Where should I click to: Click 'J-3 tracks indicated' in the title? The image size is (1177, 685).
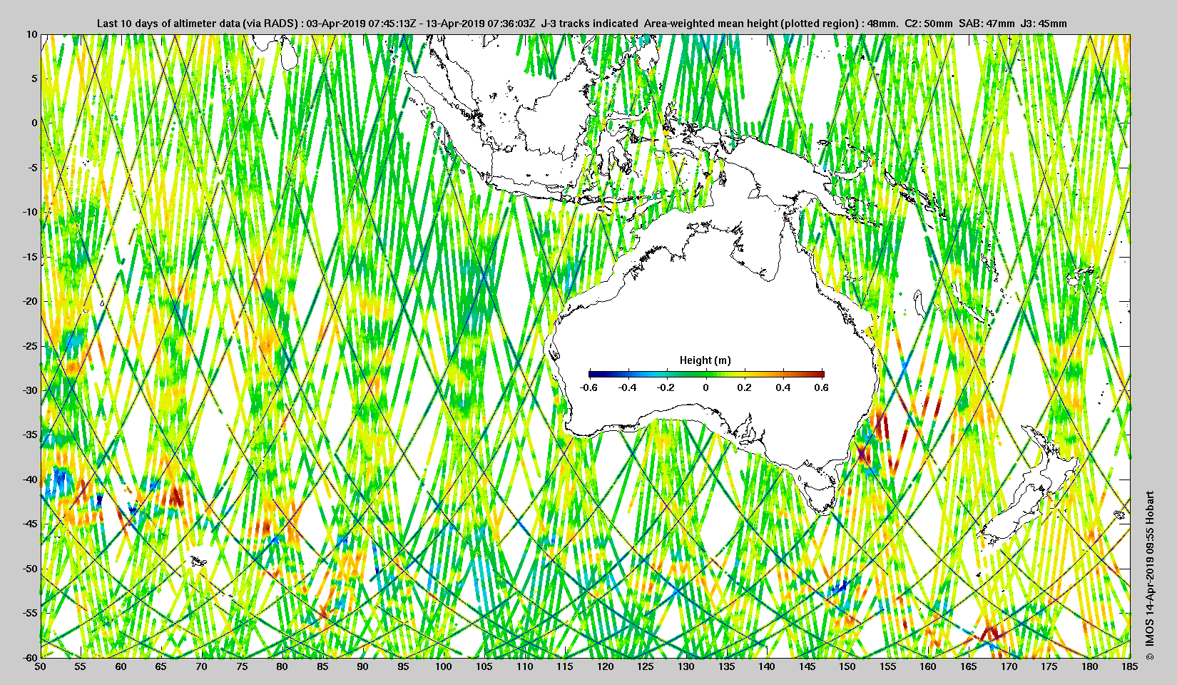click(590, 23)
